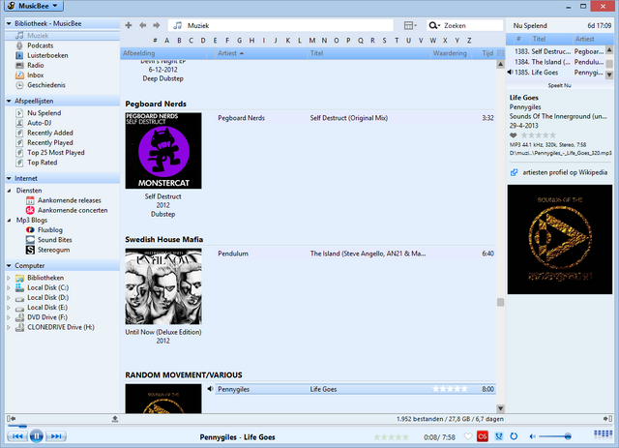Image resolution: width=619 pixels, height=448 pixels.
Task: Jump to the # symbol in alphabet bar
Action: tap(155, 41)
